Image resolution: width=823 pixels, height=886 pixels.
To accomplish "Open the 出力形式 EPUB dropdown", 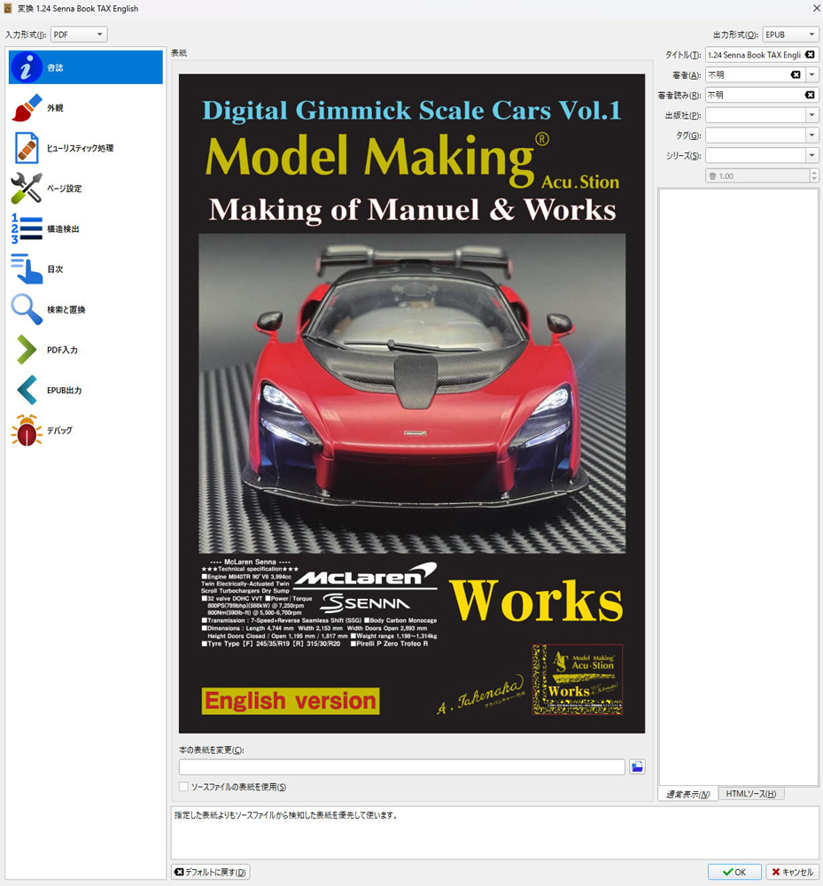I will [790, 35].
